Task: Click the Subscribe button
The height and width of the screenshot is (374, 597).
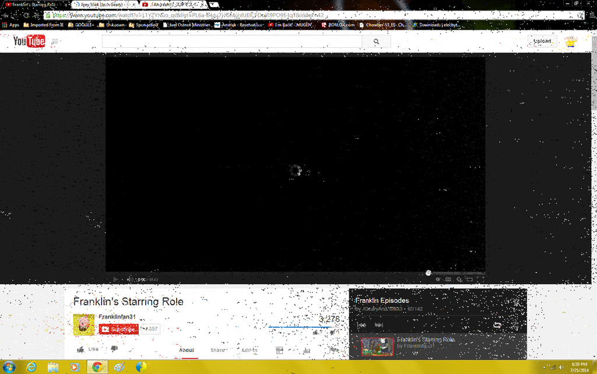Action: (119, 329)
